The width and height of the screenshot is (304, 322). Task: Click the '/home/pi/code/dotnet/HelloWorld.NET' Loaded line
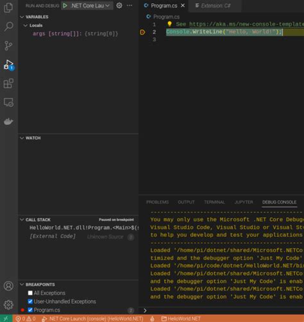click(227, 266)
